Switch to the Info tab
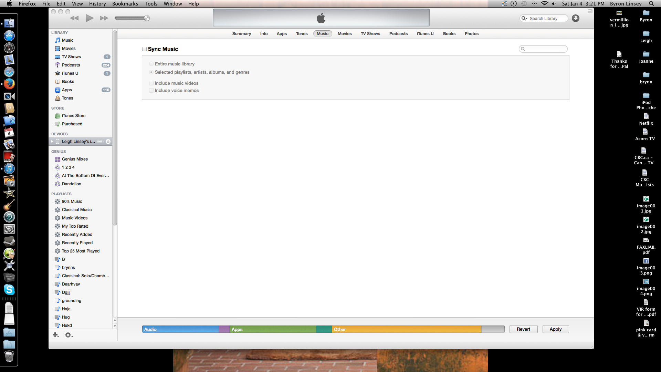The width and height of the screenshot is (661, 372). [x=264, y=34]
